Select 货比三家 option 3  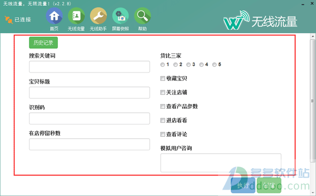[x=188, y=65]
